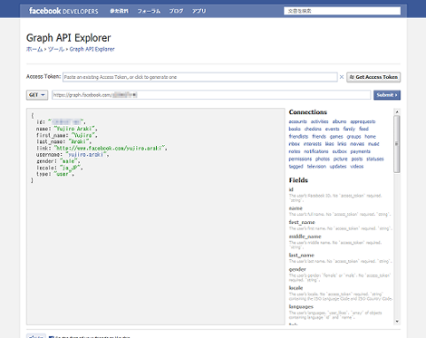Open the ツール breadcrumb link
426x338 pixels.
[x=56, y=49]
